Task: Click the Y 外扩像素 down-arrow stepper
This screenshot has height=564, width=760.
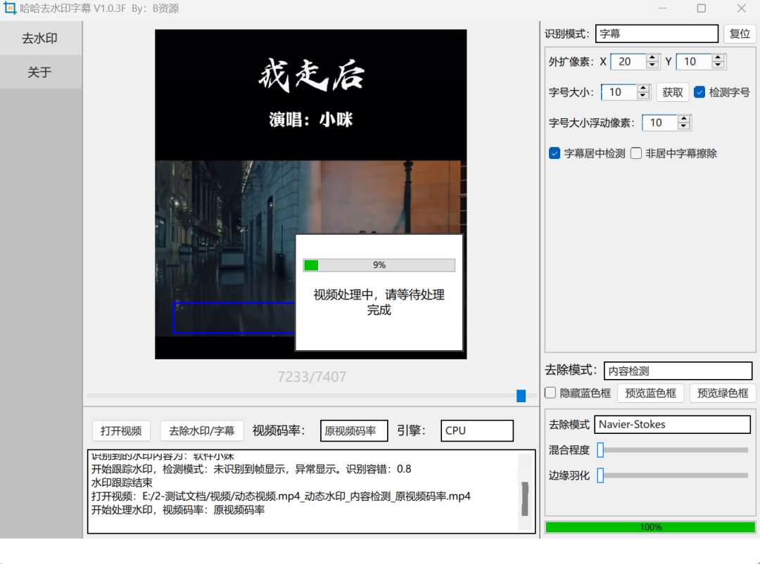Action: (x=718, y=65)
